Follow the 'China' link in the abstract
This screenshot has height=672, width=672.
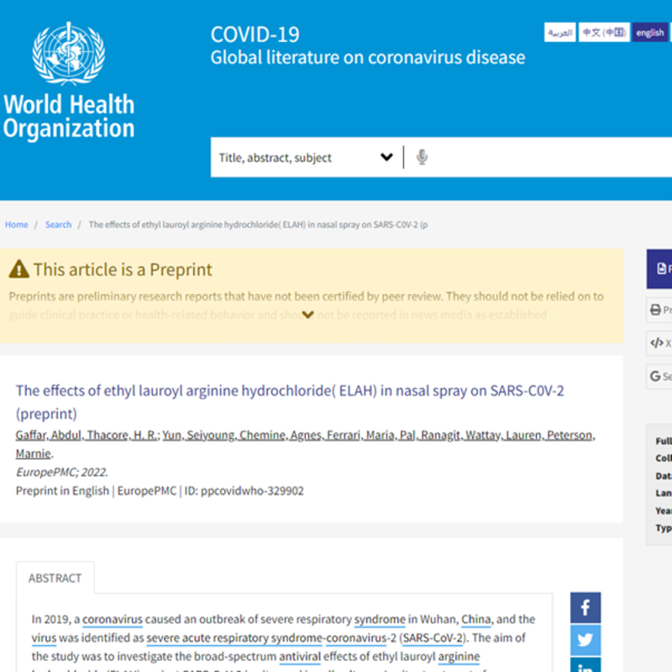(476, 619)
